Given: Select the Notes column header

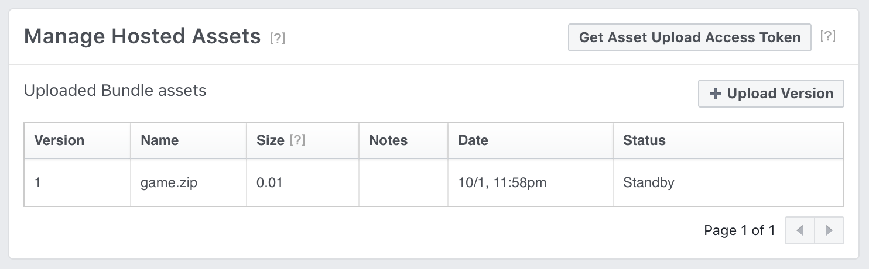Looking at the screenshot, I should (x=388, y=140).
